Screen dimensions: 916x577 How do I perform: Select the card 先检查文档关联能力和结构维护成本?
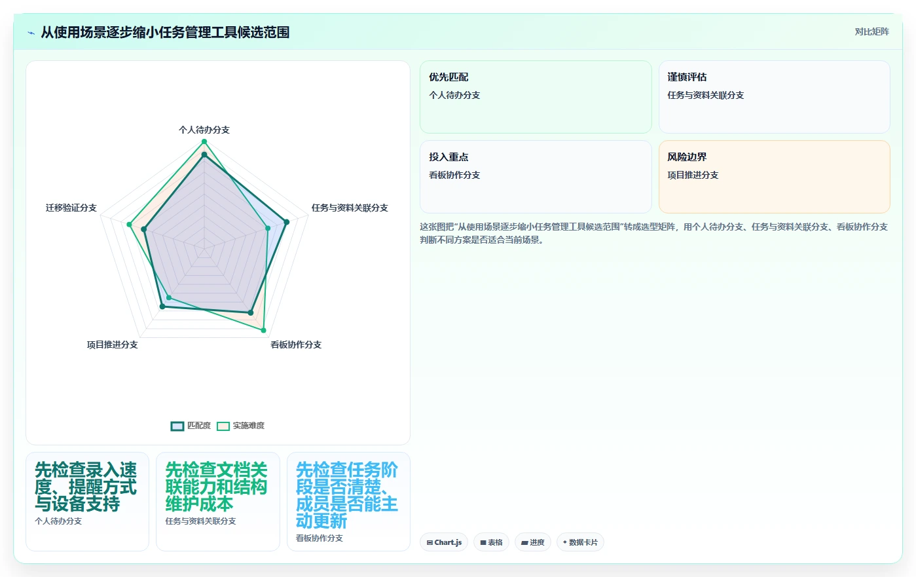coord(217,502)
